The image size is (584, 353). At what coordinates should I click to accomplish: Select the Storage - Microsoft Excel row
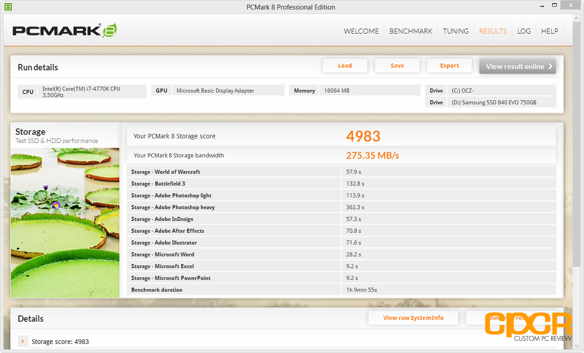click(341, 266)
